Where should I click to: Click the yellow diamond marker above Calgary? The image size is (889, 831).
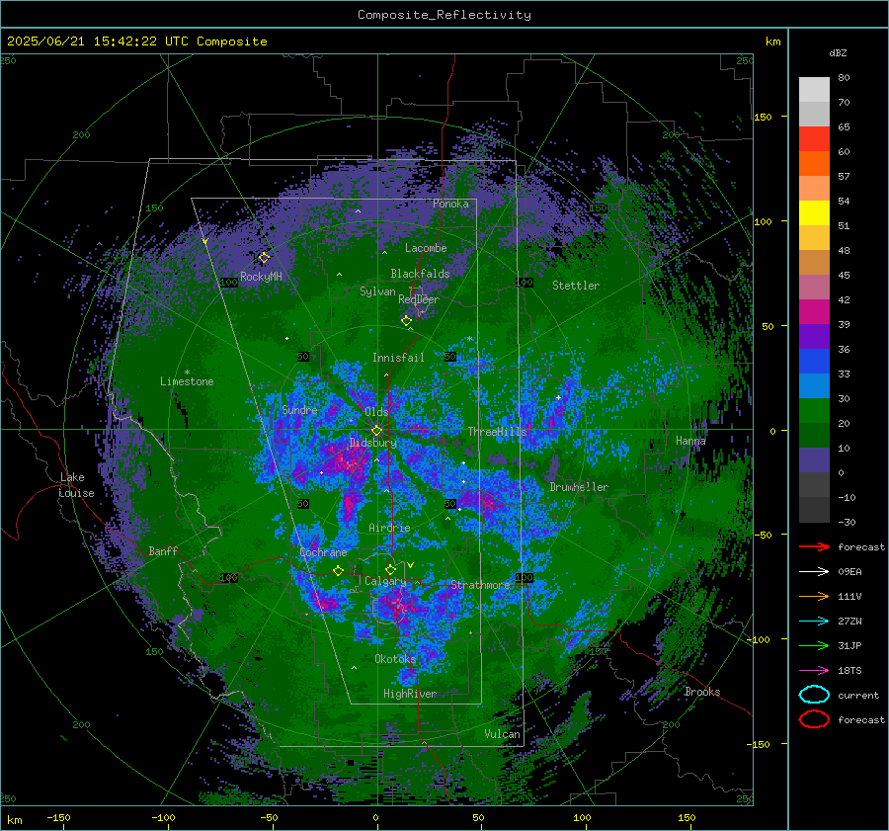tap(390, 569)
